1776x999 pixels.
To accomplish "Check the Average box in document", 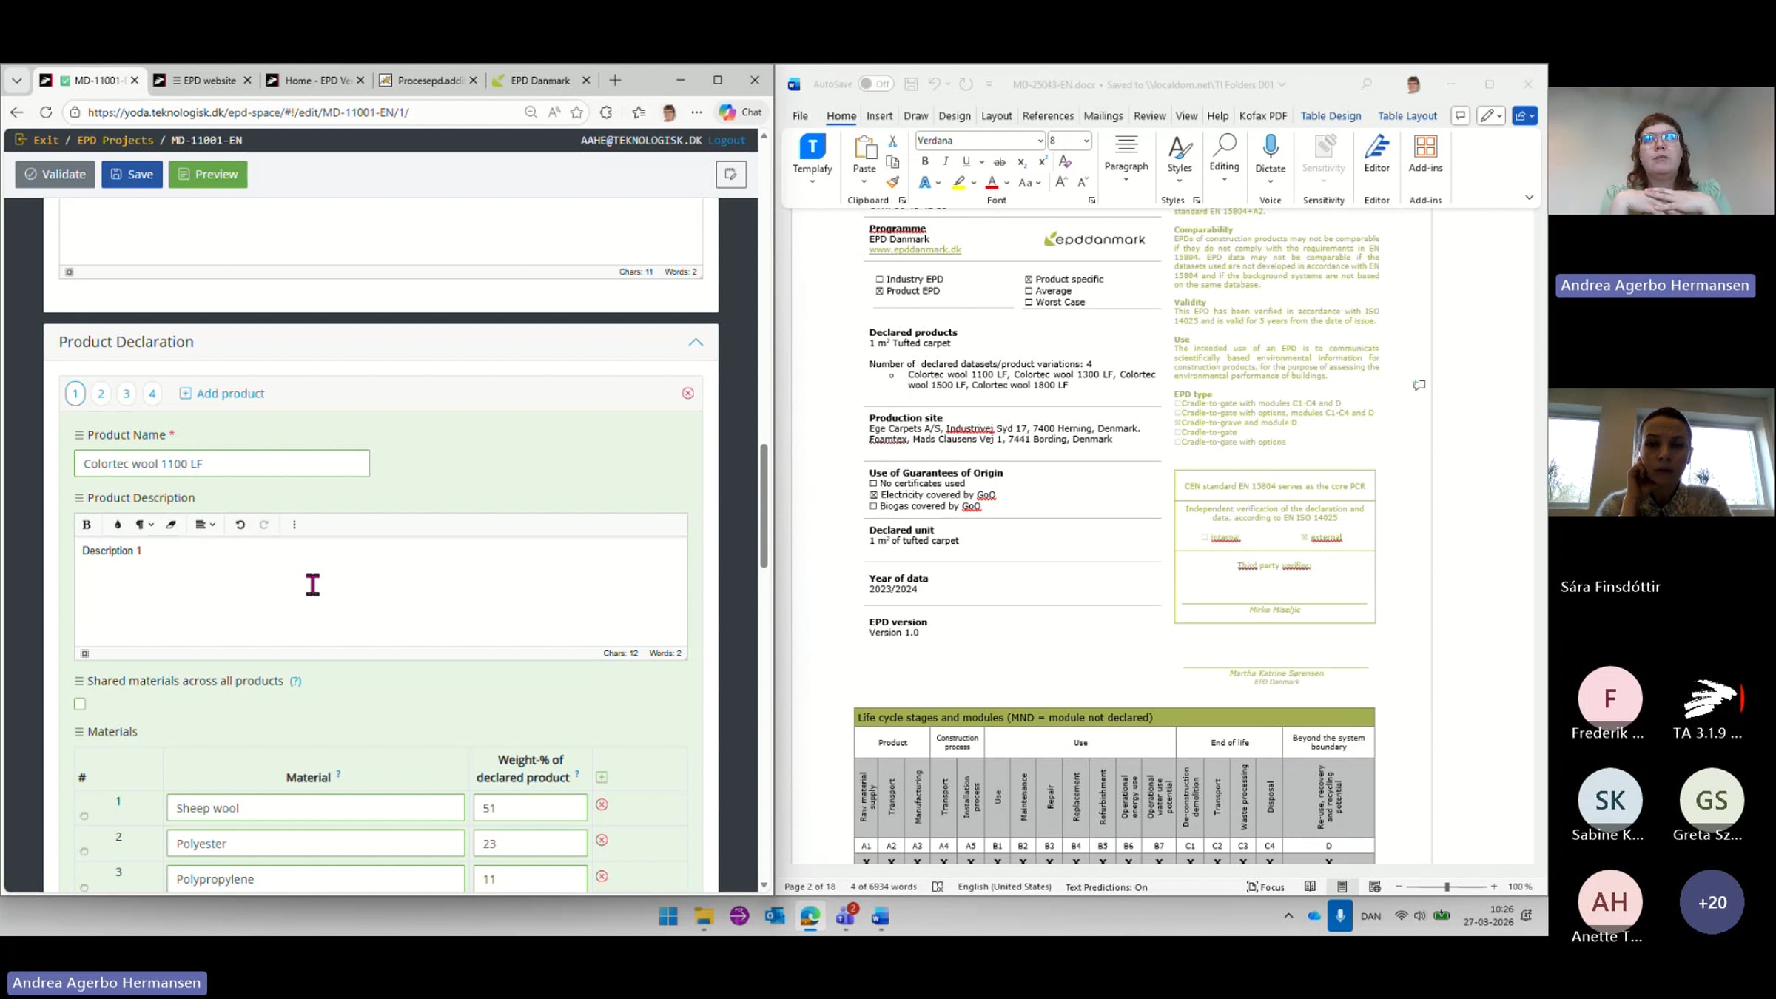I will (x=1029, y=291).
